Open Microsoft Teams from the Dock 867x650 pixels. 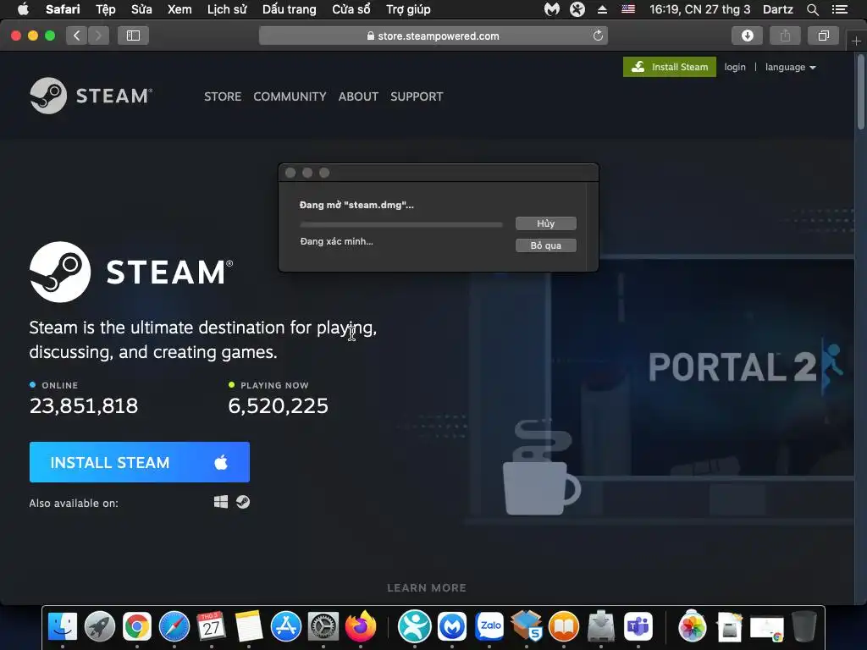tap(638, 627)
